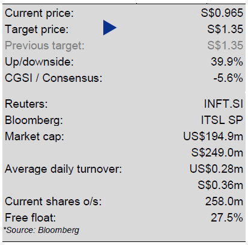This screenshot has width=248, height=245.
Task: Click the 258.0m shares outstanding value
Action: point(224,202)
